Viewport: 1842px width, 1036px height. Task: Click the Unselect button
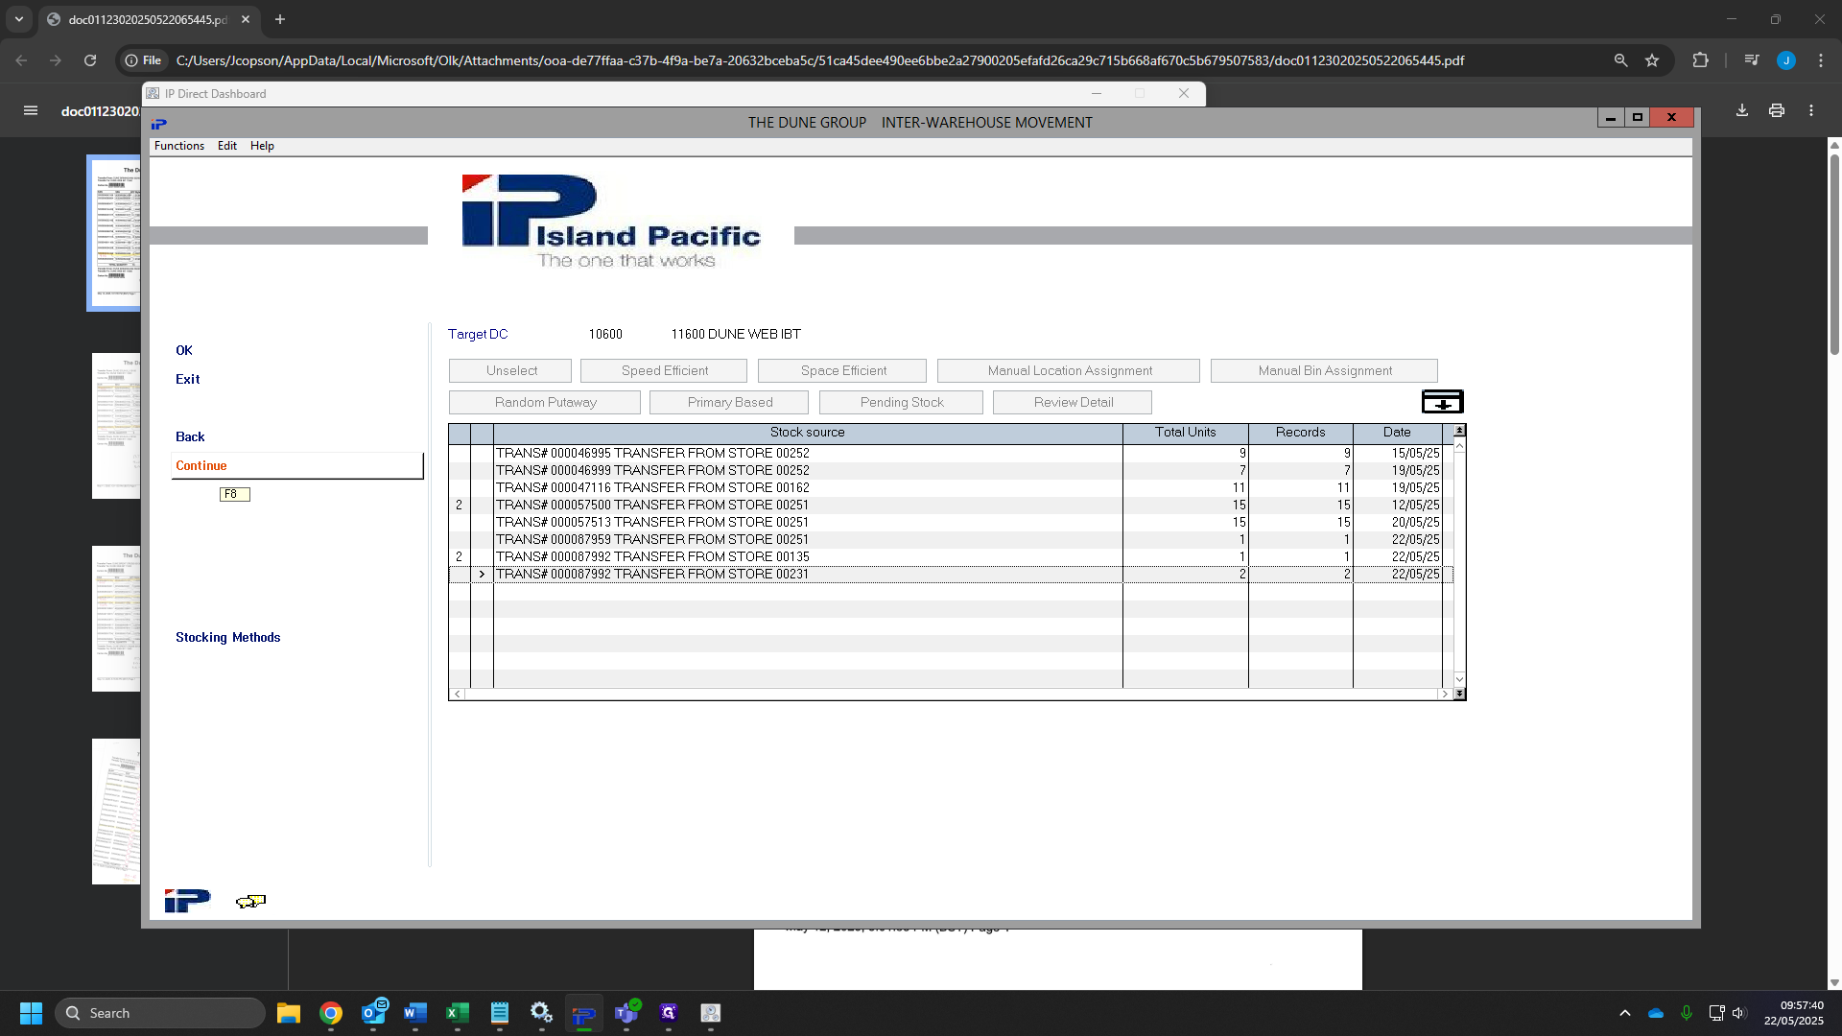point(510,370)
